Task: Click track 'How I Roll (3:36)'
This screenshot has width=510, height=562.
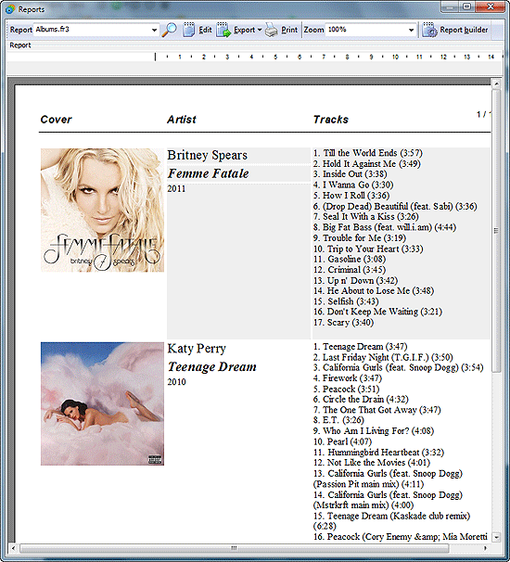Action: (351, 196)
